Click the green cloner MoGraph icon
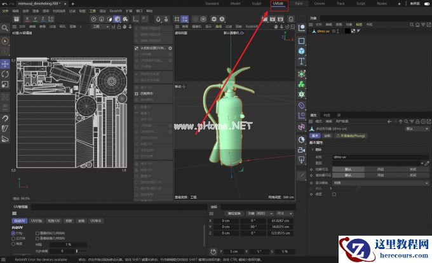Screen dimensions: 432x263 [x=301, y=83]
